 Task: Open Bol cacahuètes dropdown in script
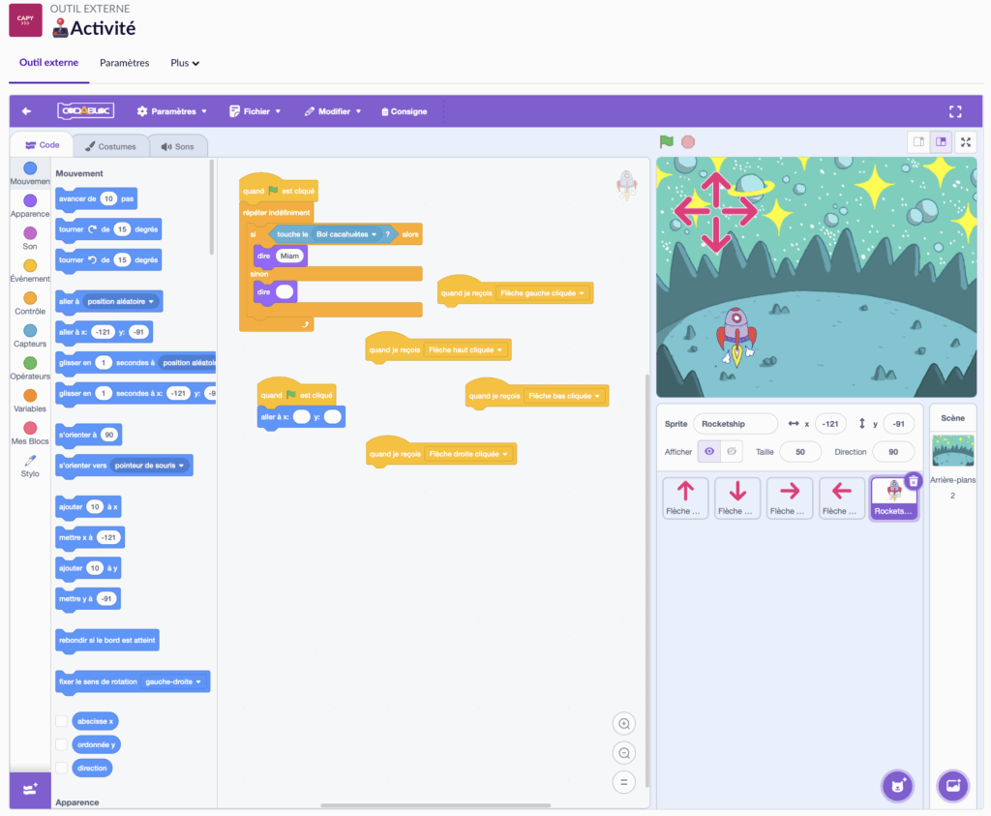(x=346, y=234)
